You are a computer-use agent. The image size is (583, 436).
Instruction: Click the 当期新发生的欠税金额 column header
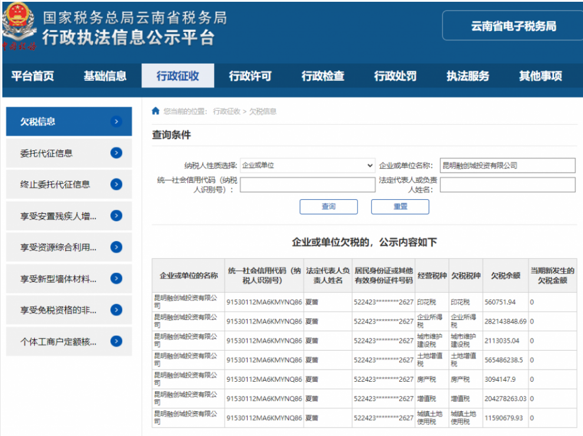pos(552,275)
